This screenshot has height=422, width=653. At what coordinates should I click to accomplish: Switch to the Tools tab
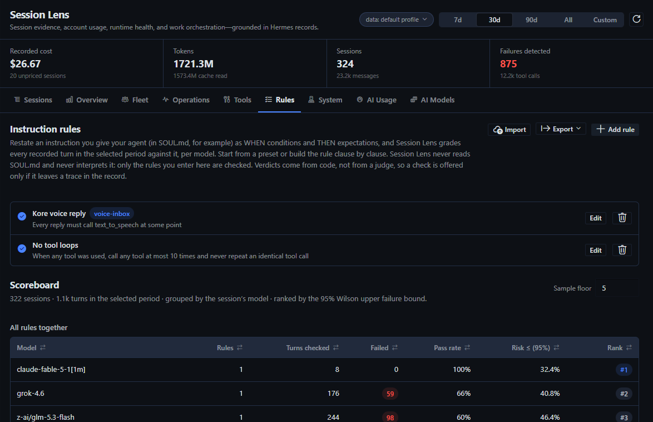238,100
